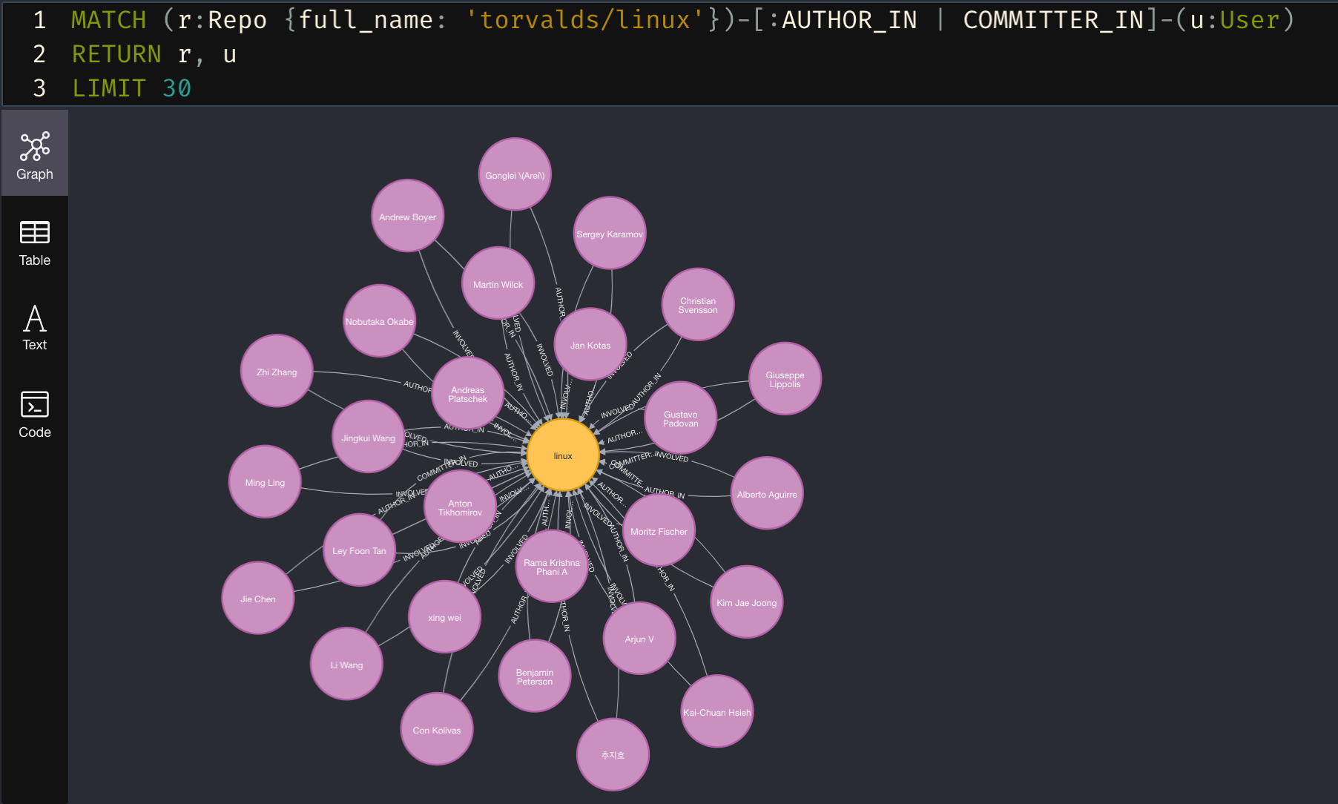Select the Ming Ling node
This screenshot has height=804, width=1338.
(265, 481)
